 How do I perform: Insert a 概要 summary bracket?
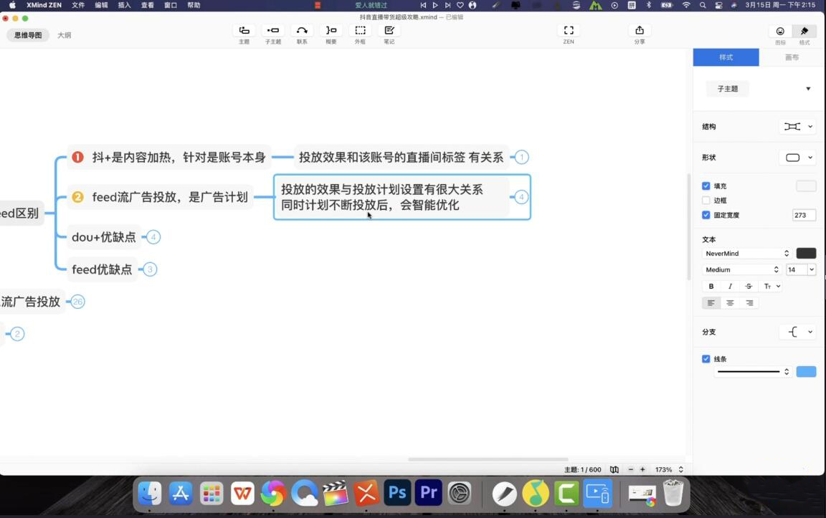331,31
